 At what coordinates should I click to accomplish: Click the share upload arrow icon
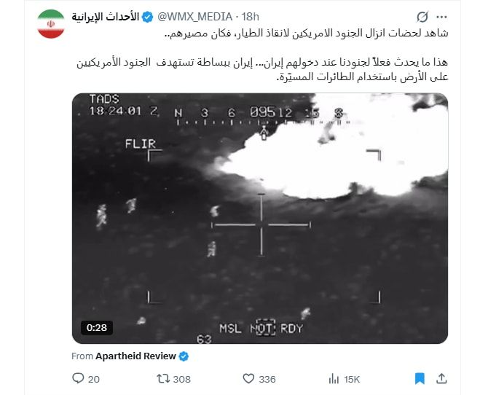441,378
